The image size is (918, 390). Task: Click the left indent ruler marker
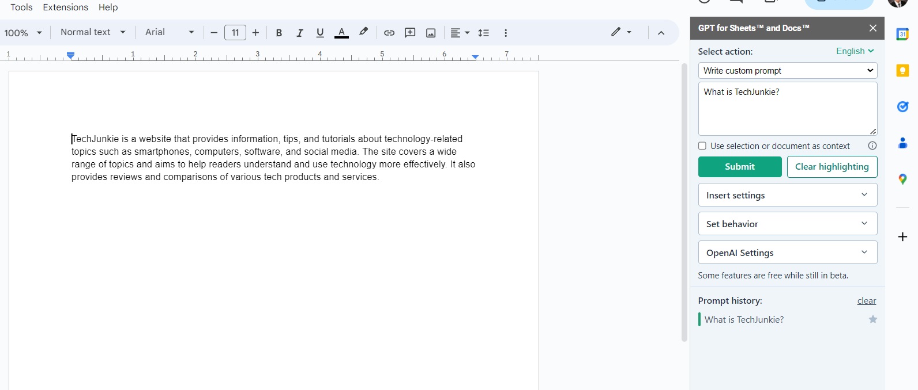(x=70, y=56)
